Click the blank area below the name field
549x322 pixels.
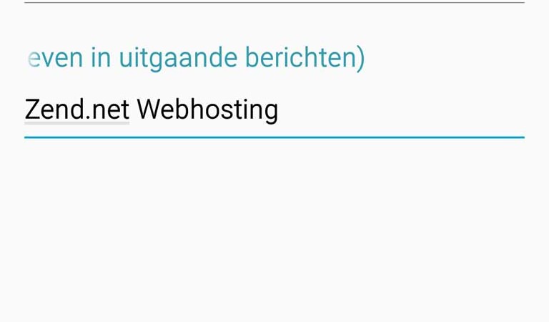point(274,228)
